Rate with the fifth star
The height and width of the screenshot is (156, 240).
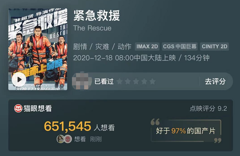tap(153, 81)
